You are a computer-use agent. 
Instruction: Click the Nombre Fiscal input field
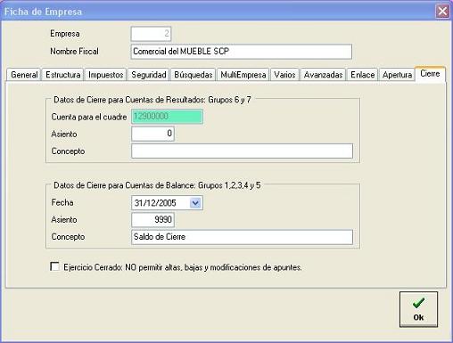[x=242, y=52]
